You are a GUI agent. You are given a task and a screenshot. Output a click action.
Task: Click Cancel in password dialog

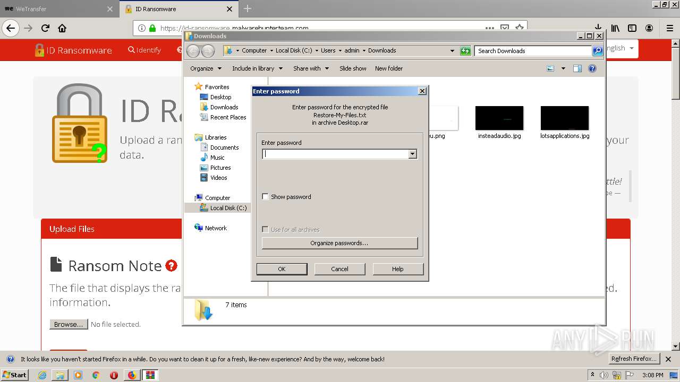tap(339, 269)
